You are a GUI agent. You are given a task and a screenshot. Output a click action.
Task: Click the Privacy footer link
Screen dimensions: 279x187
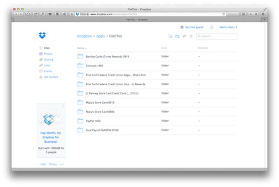point(53,164)
